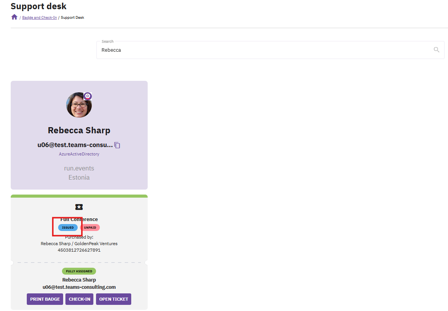
Task: Open the AzureActiveDirectory link
Action: click(79, 154)
